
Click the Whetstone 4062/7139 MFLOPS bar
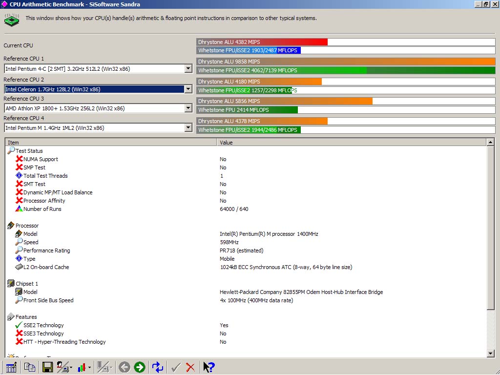point(346,70)
